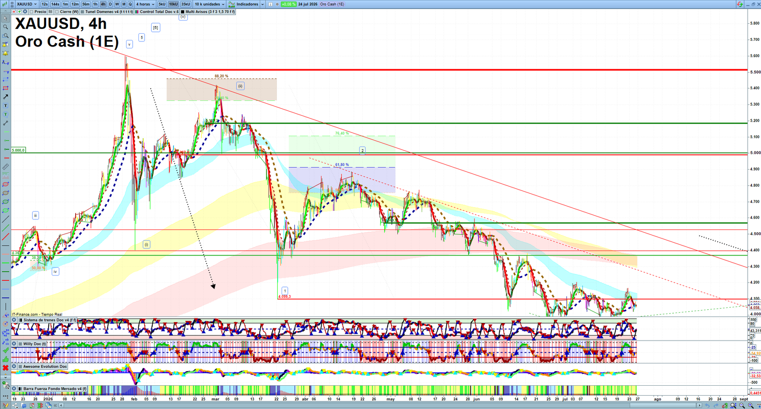761x409 pixels.
Task: Select the M monthly timeframe tab
Action: pos(124,4)
